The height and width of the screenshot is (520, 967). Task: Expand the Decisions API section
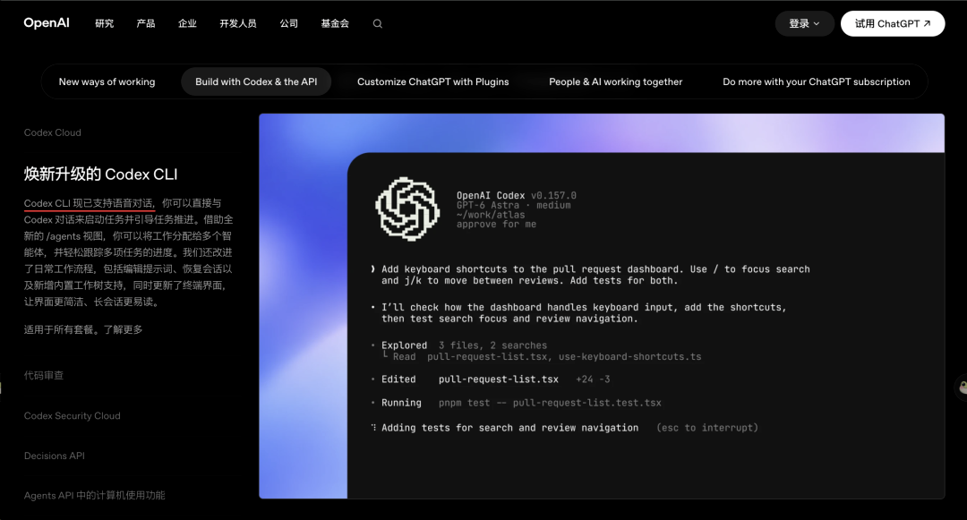coord(55,456)
